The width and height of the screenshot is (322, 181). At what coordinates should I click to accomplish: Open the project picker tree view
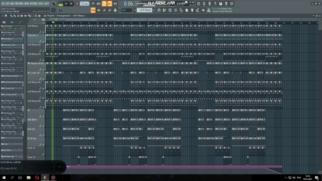(181, 10)
